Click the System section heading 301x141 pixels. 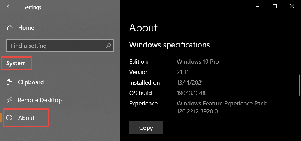[16, 63]
